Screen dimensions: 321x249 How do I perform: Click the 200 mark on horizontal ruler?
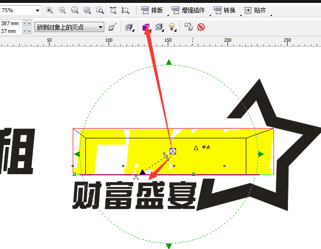(x=227, y=40)
